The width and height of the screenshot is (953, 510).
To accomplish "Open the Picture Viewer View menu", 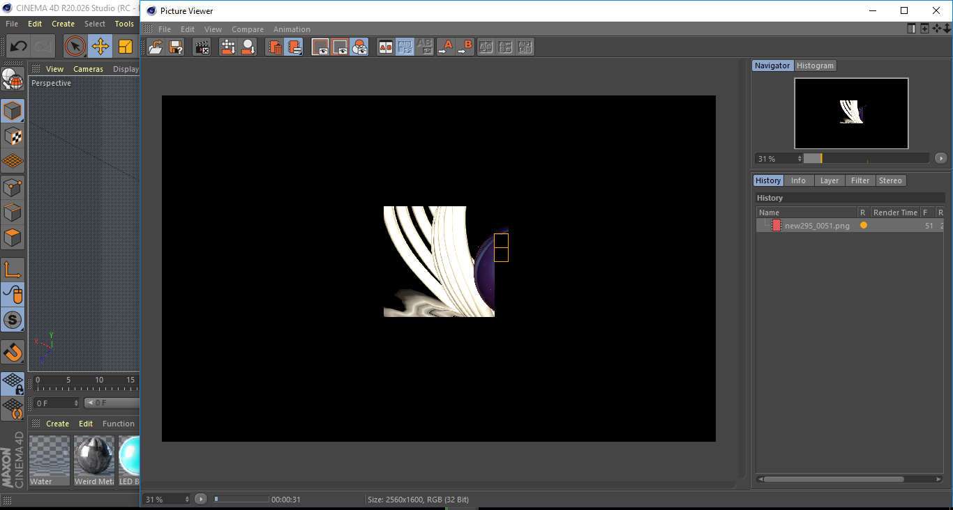I will pos(213,29).
